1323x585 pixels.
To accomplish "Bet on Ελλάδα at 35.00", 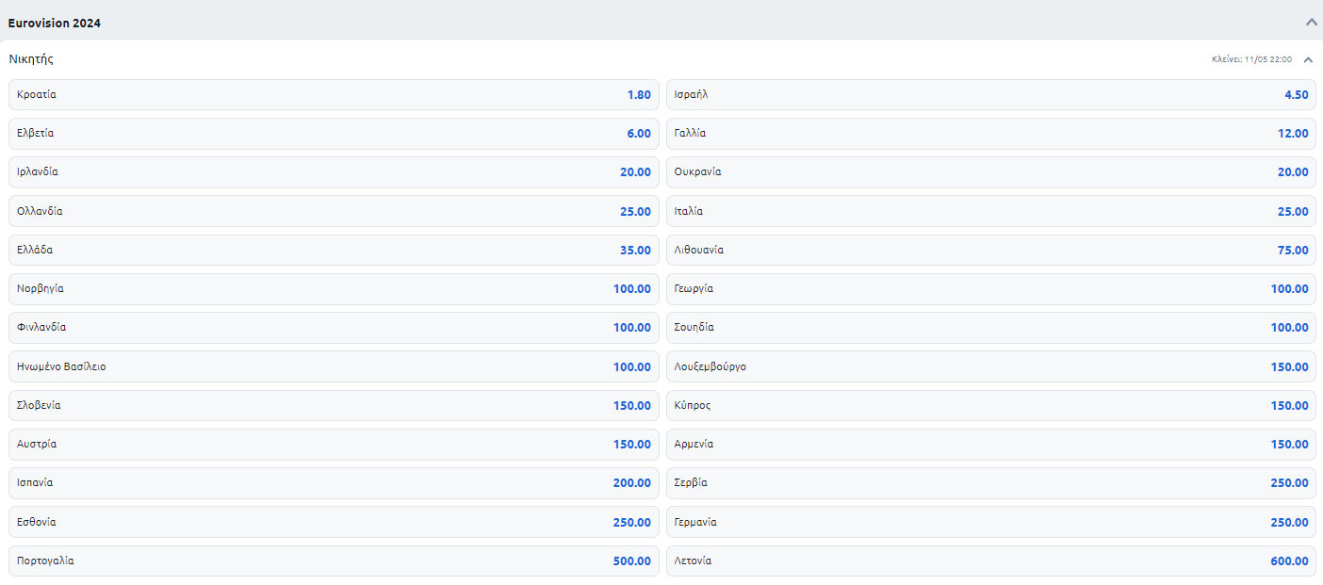I will (x=334, y=250).
